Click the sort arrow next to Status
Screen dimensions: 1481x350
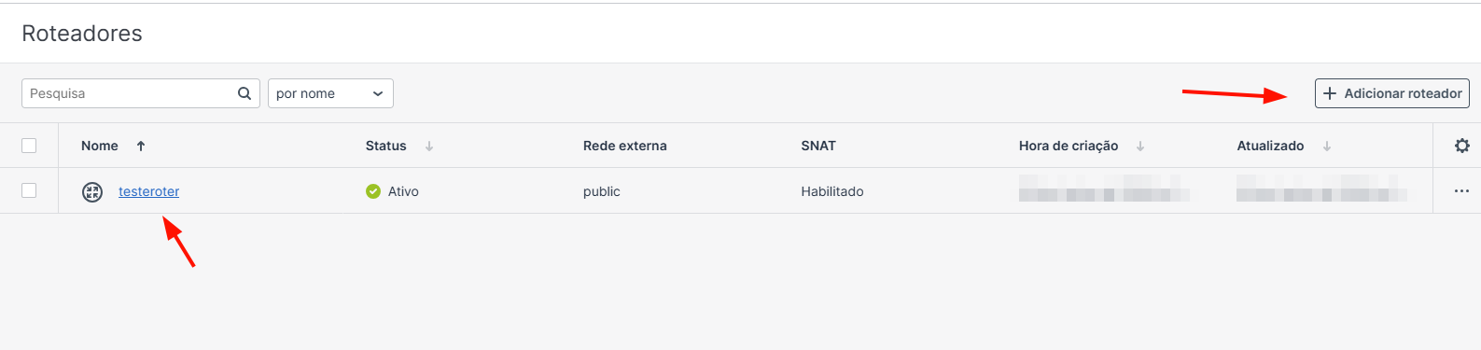coord(429,146)
